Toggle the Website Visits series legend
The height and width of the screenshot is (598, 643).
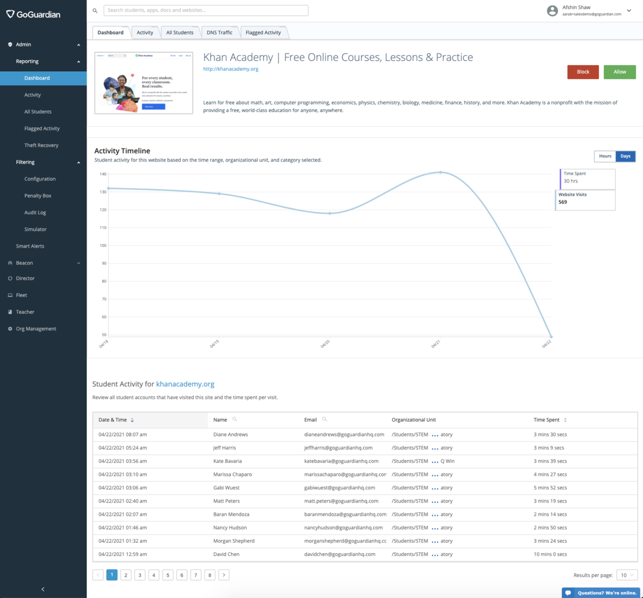585,200
